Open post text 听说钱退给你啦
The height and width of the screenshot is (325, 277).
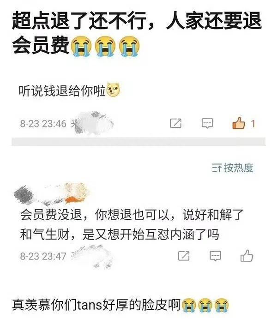pos(62,90)
